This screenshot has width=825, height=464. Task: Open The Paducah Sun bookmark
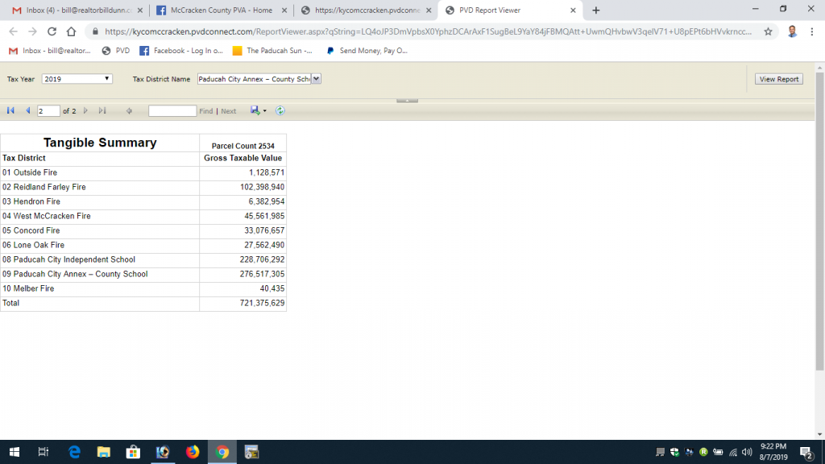point(272,51)
